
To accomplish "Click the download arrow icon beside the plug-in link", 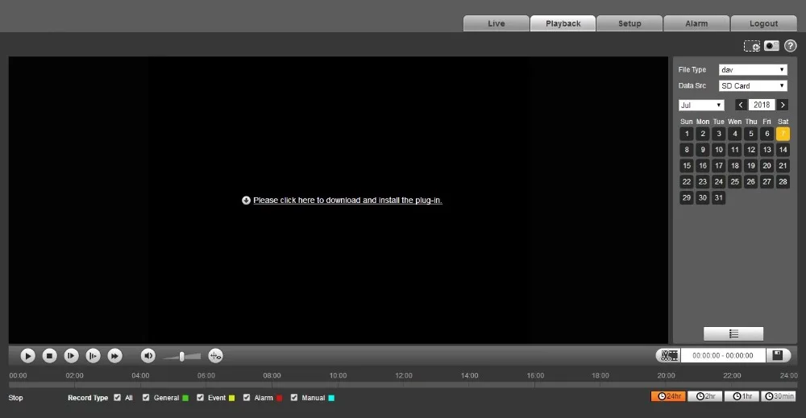I will pyautogui.click(x=246, y=201).
